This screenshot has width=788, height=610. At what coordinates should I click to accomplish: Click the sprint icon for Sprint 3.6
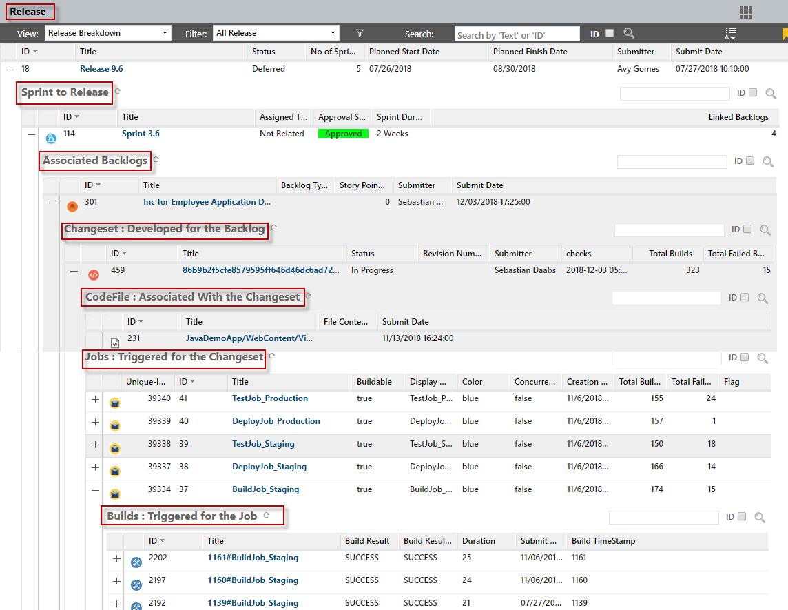[x=51, y=138]
